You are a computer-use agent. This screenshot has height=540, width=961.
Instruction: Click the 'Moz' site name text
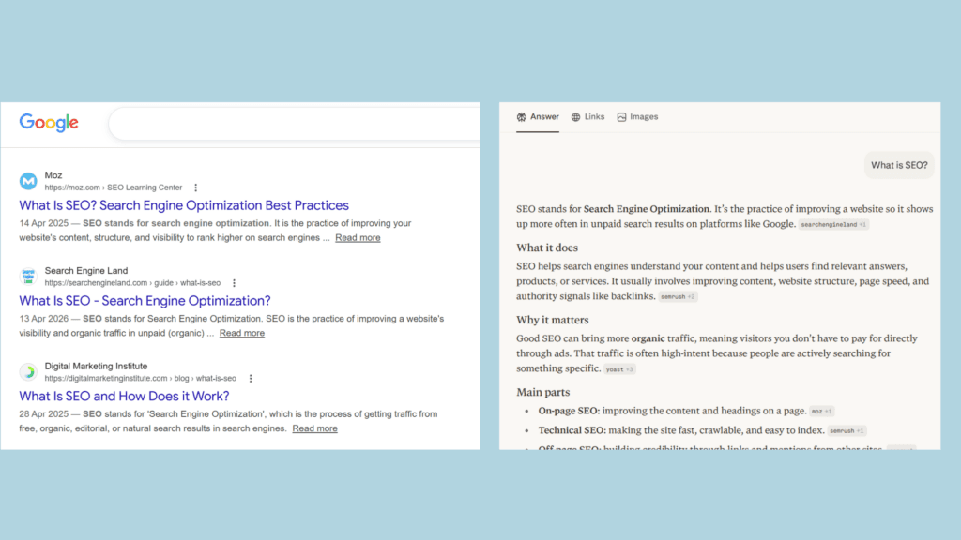pyautogui.click(x=53, y=175)
